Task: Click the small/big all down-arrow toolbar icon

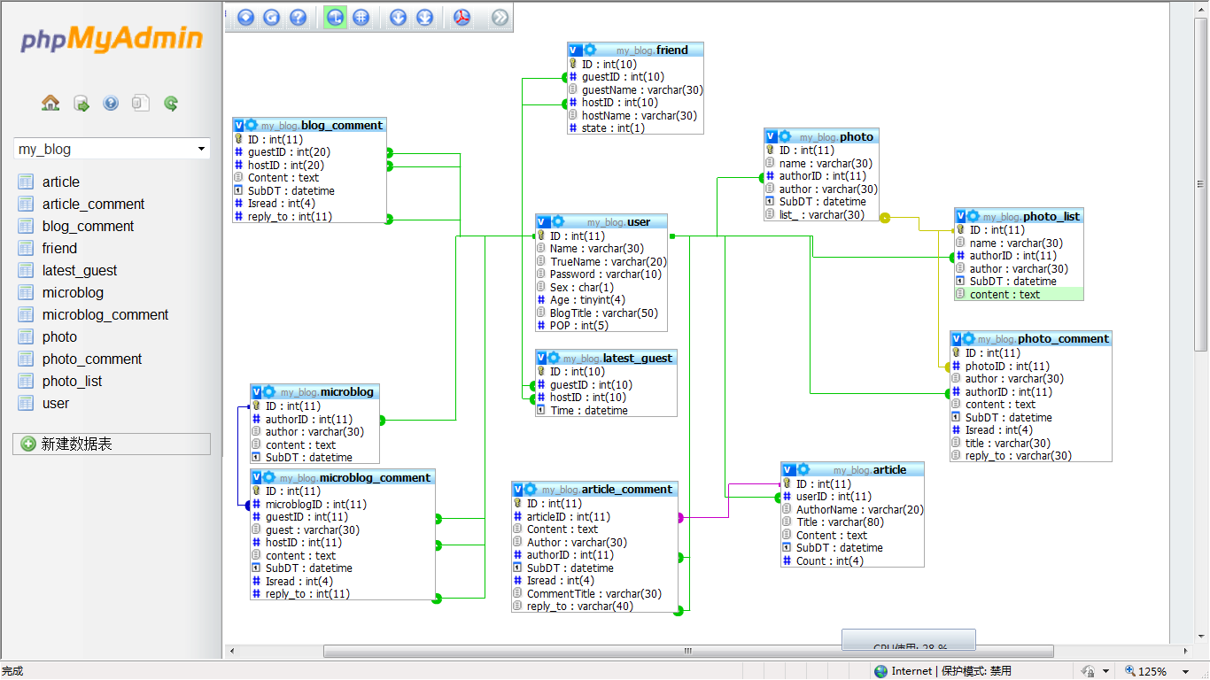Action: tap(399, 17)
